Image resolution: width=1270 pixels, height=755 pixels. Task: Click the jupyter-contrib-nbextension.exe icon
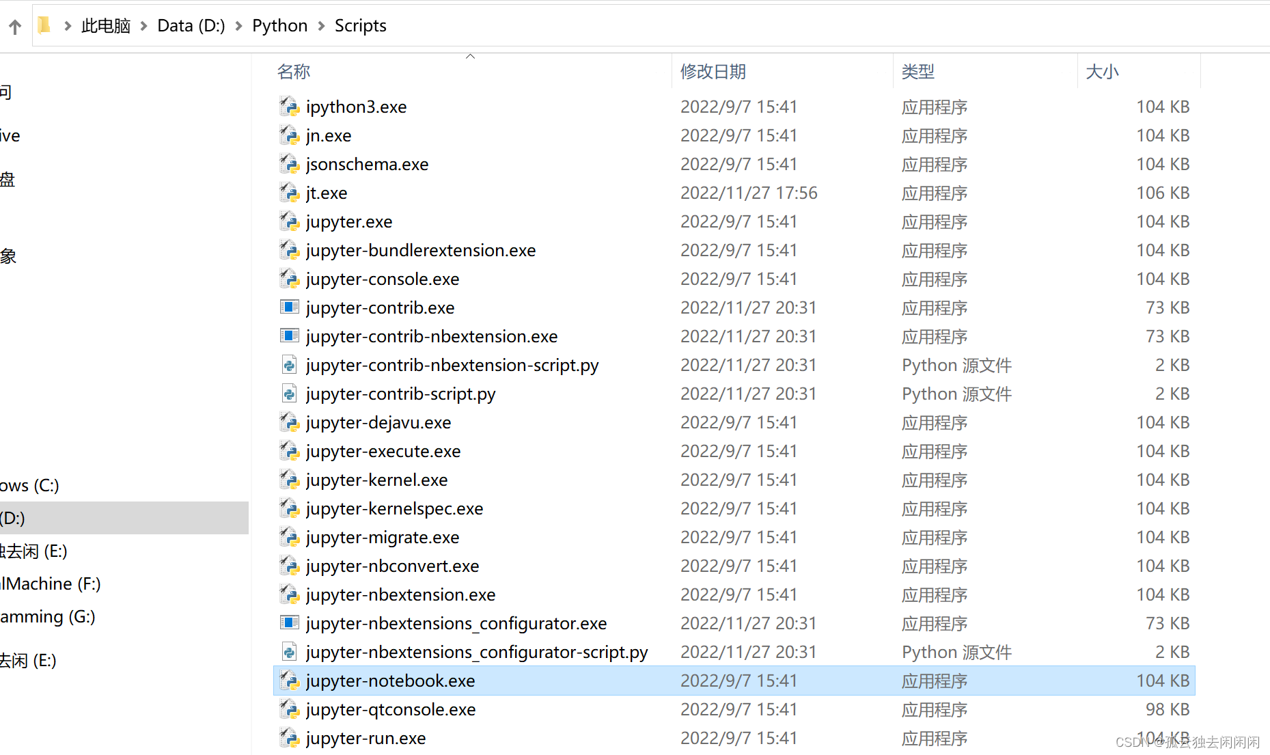point(290,335)
